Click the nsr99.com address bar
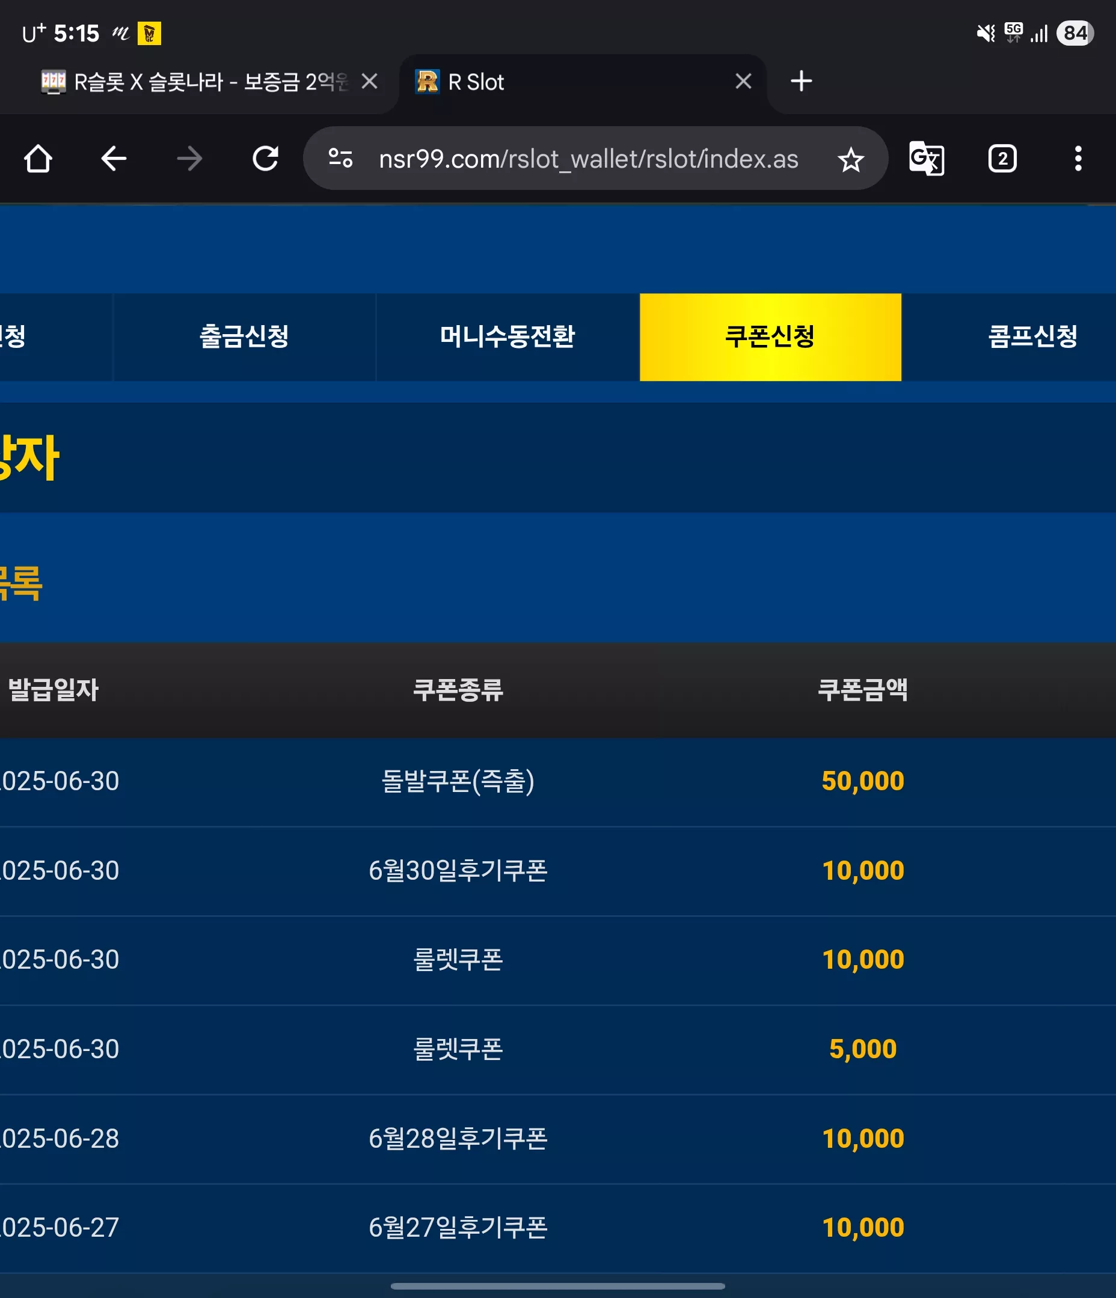1116x1298 pixels. pos(588,159)
